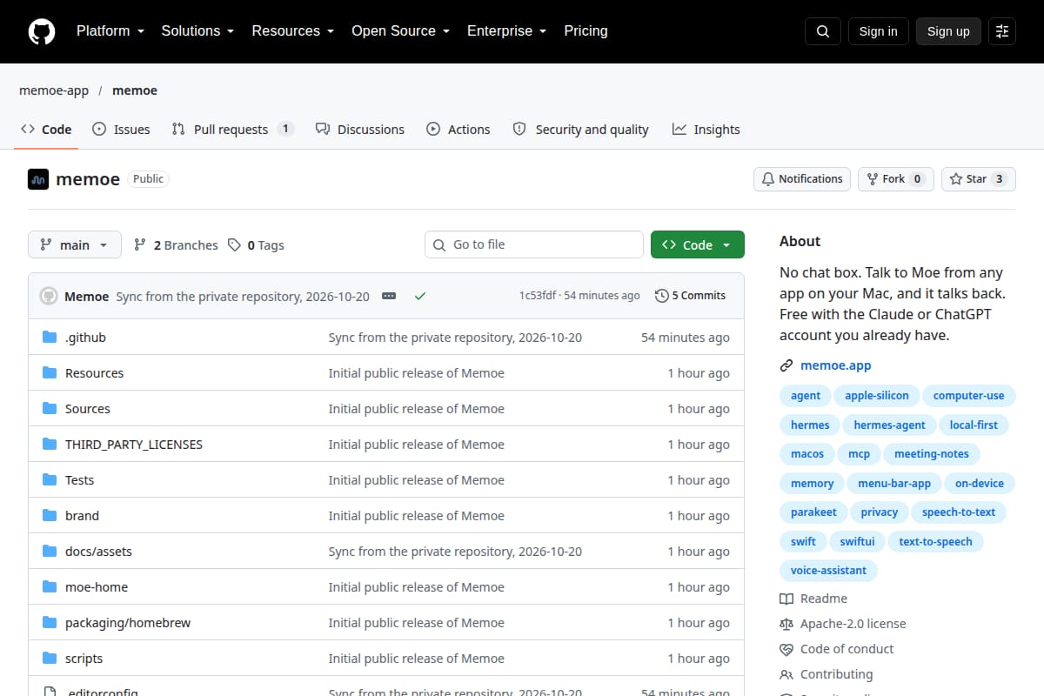View the 5 Commits history link
Viewport: 1044px width, 696px height.
(690, 296)
